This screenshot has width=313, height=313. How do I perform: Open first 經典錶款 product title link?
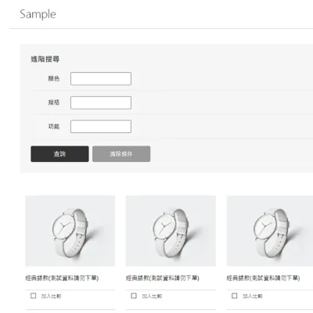62,279
